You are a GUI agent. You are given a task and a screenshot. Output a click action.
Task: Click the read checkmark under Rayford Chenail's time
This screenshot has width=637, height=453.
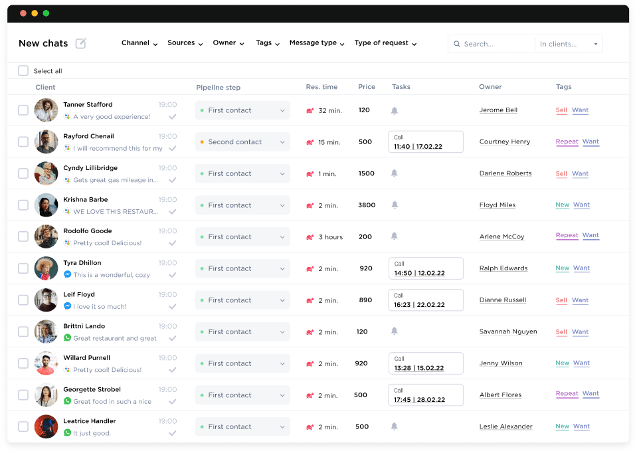[x=173, y=148]
